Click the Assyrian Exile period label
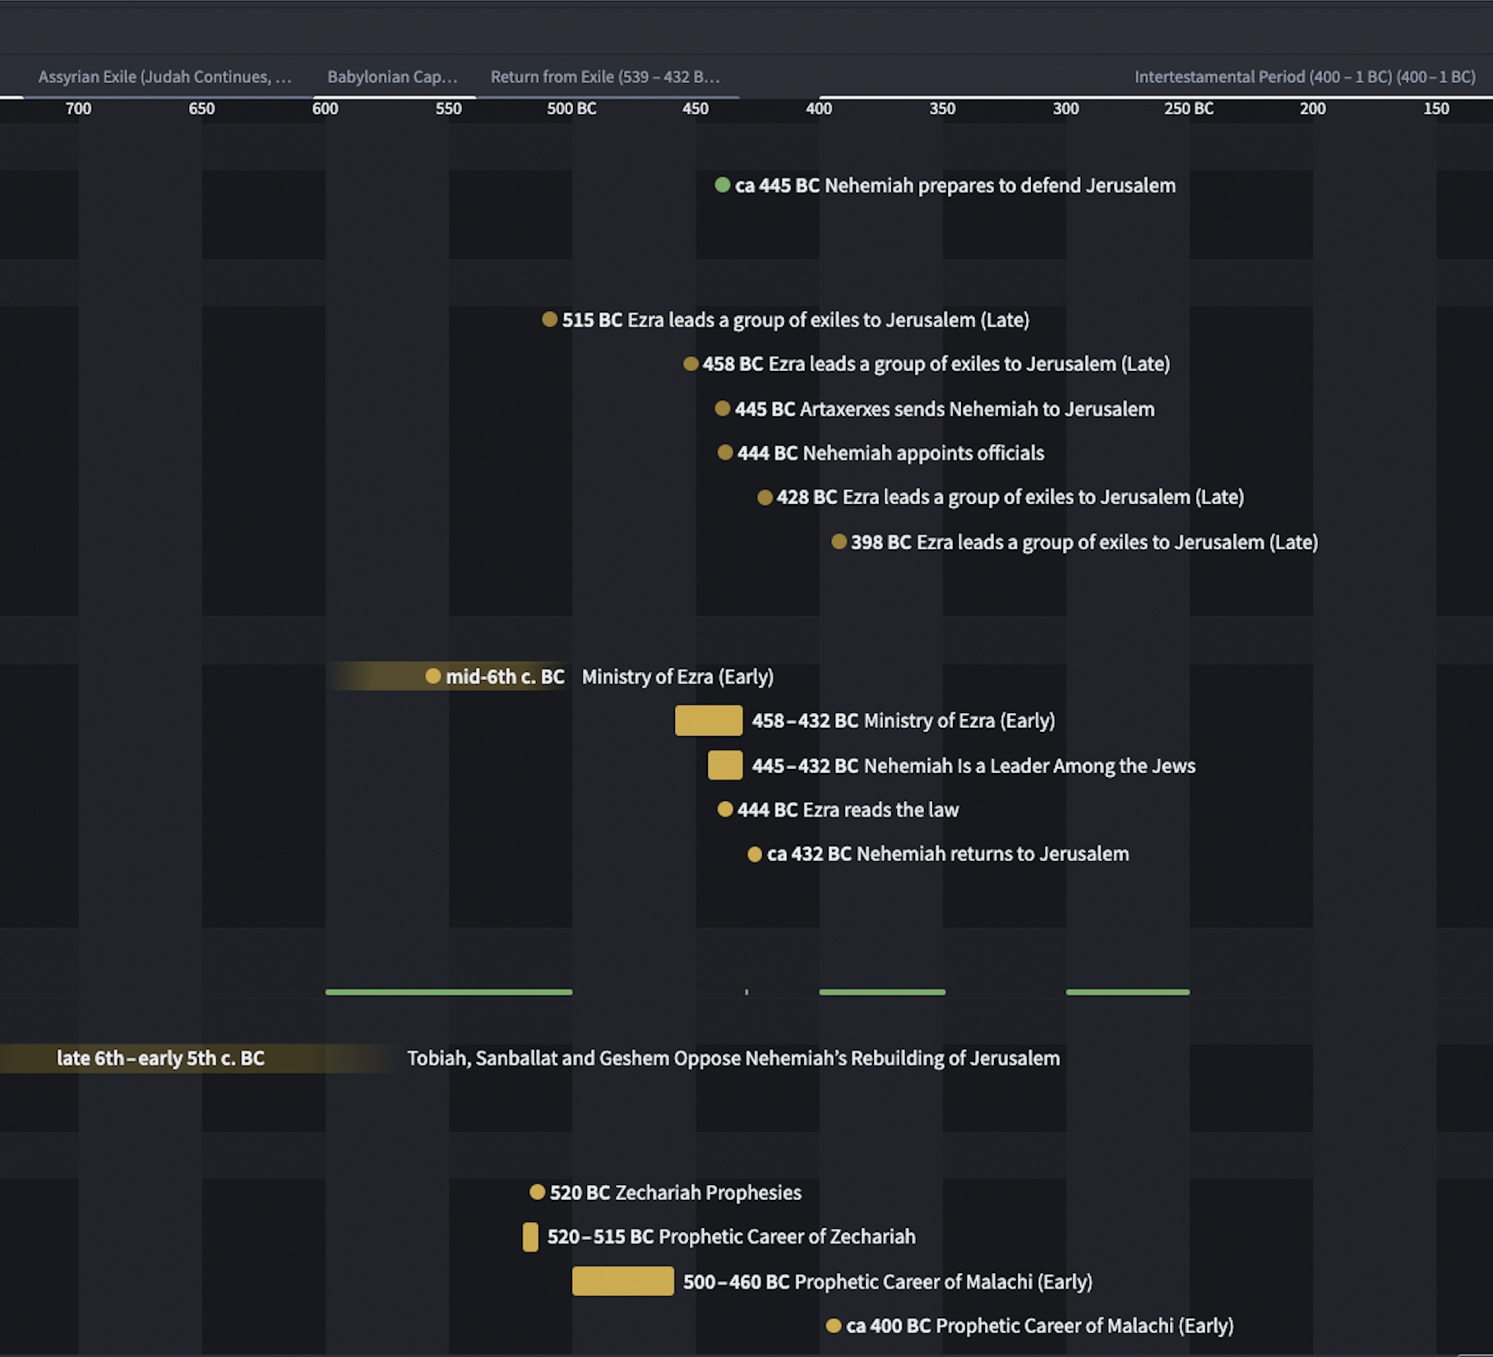Viewport: 1493px width, 1357px height. (x=163, y=76)
